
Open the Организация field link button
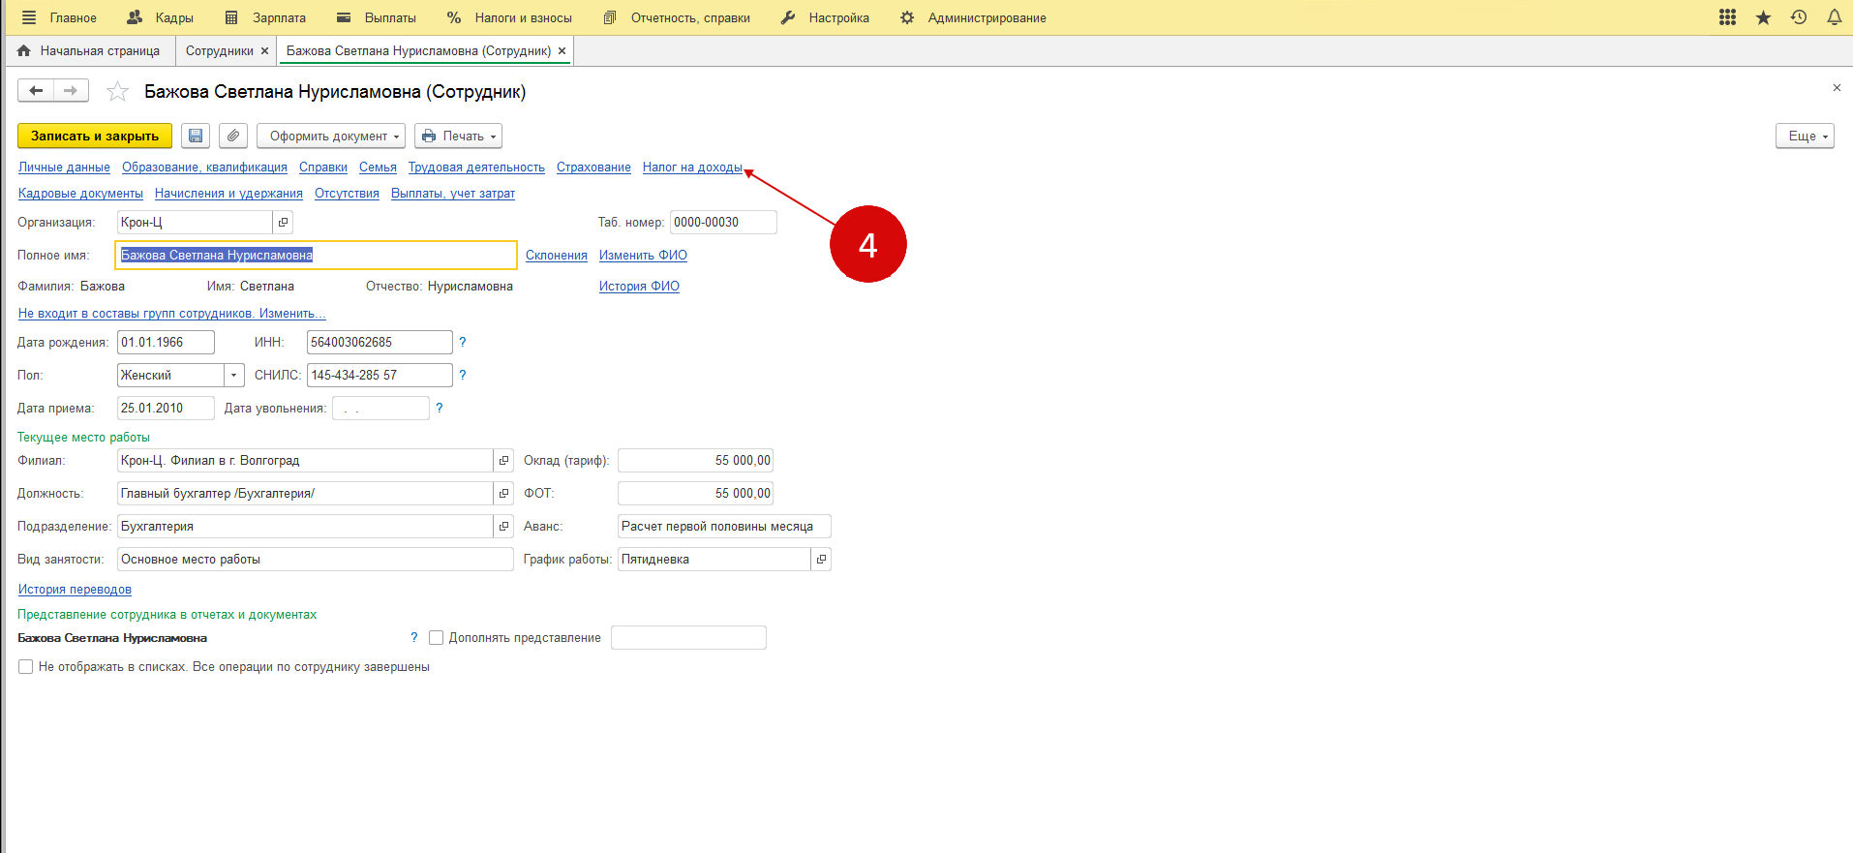pos(283,223)
